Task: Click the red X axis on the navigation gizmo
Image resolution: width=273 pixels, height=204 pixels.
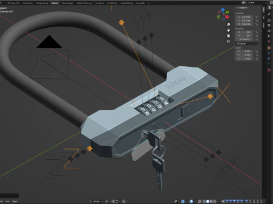Action: pyautogui.click(x=227, y=17)
